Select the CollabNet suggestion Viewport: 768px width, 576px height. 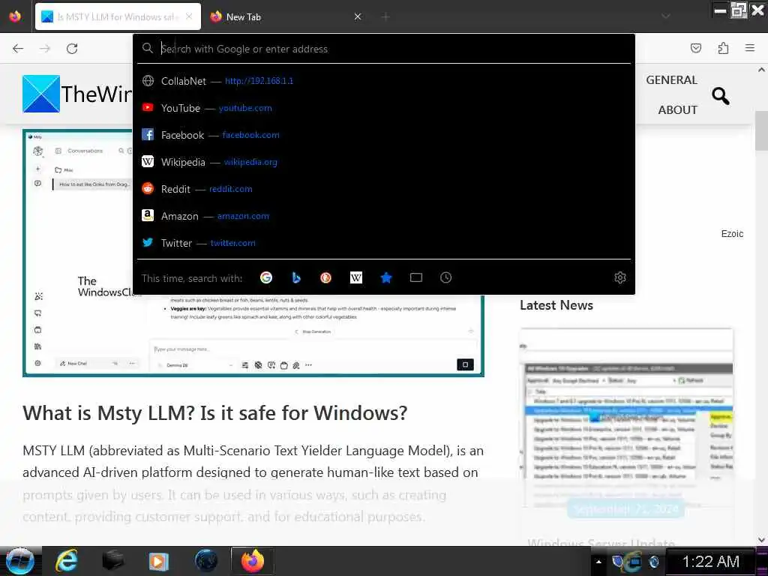pyautogui.click(x=384, y=81)
